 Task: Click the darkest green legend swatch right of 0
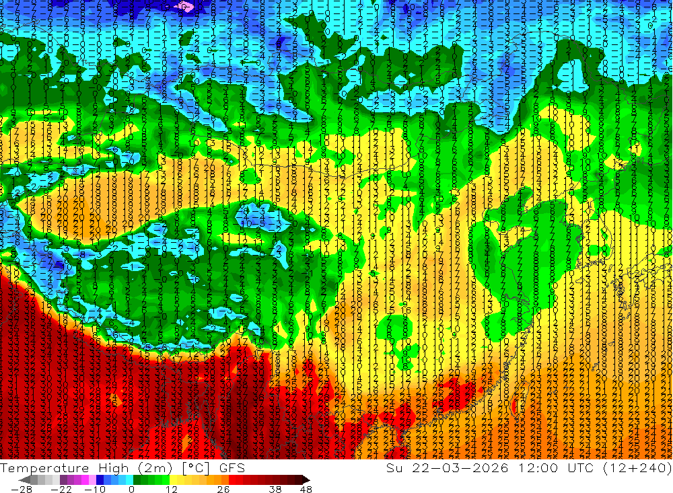pyautogui.click(x=137, y=480)
